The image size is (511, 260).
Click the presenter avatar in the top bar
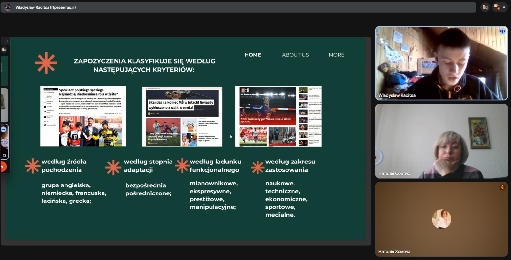point(8,7)
